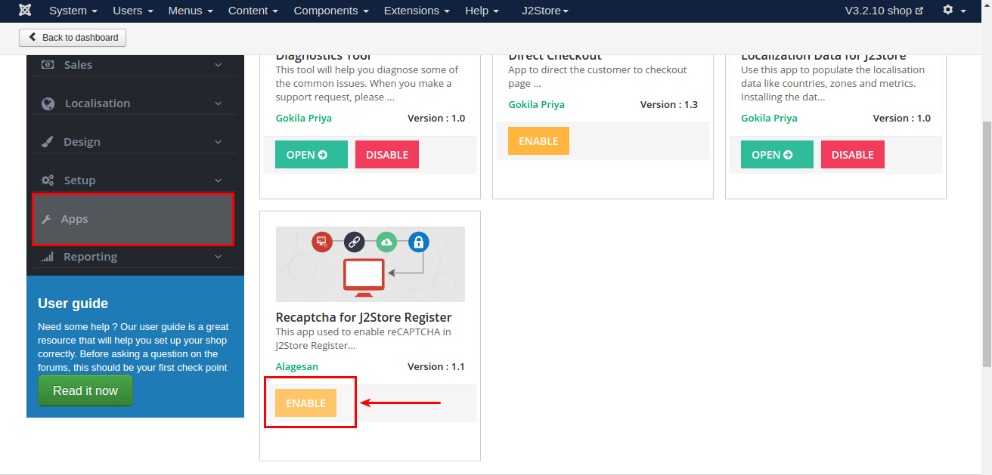Expand the Reporting section chevron
The width and height of the screenshot is (992, 475).
pos(219,257)
